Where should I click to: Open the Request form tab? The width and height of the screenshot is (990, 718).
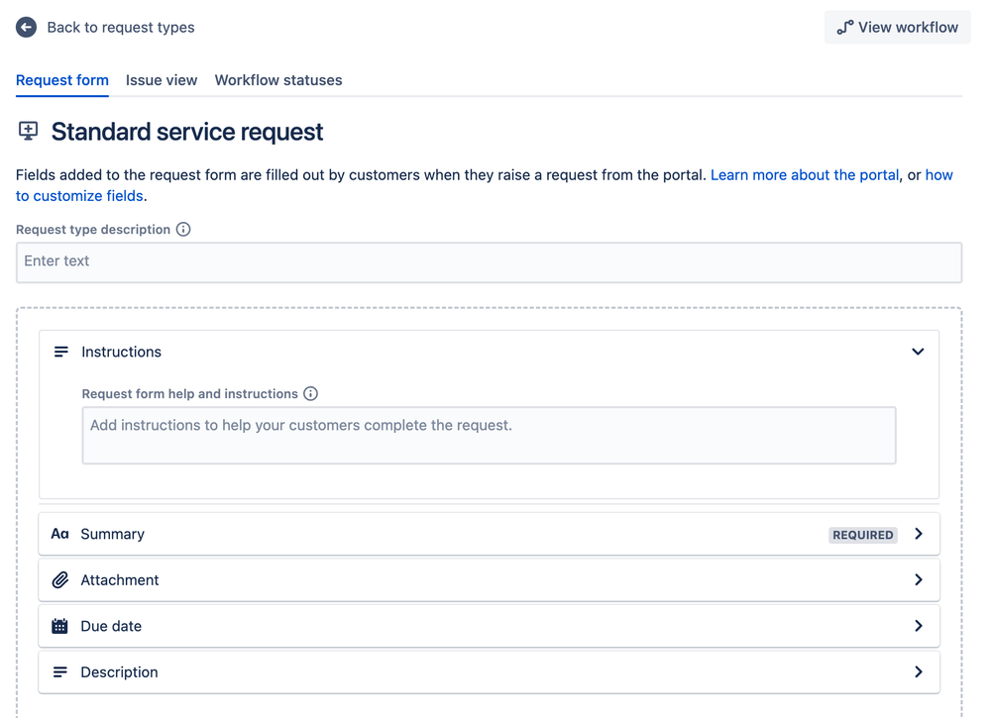pos(61,80)
